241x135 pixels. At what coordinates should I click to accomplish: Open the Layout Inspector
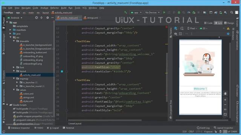(x=223, y=128)
